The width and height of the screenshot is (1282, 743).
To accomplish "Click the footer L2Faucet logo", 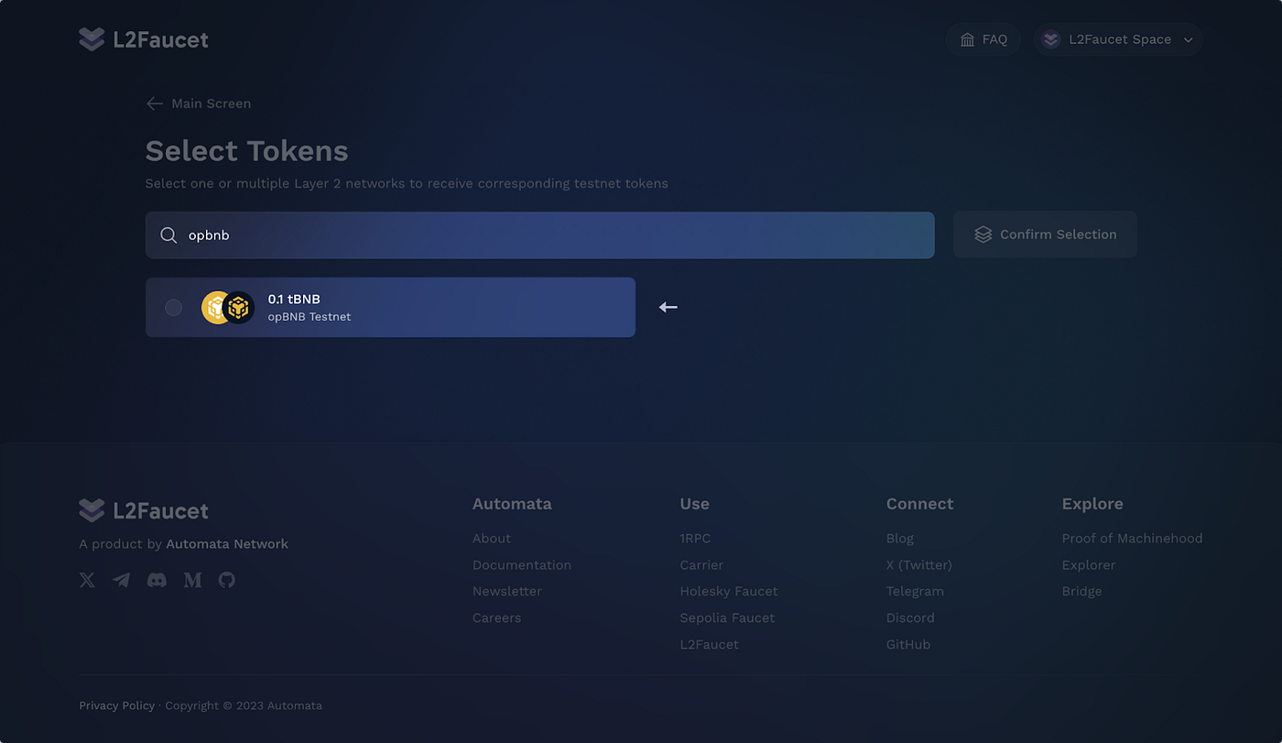I will (144, 510).
